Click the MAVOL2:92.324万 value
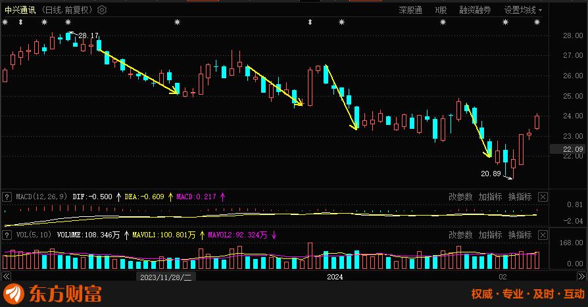Screen dimensions: 588x307 tap(237, 235)
